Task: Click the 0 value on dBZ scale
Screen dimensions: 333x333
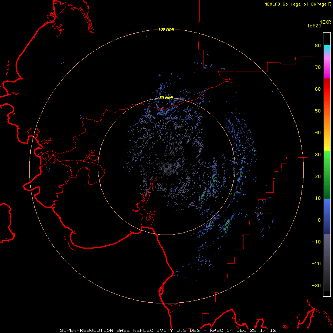Action: [319, 220]
